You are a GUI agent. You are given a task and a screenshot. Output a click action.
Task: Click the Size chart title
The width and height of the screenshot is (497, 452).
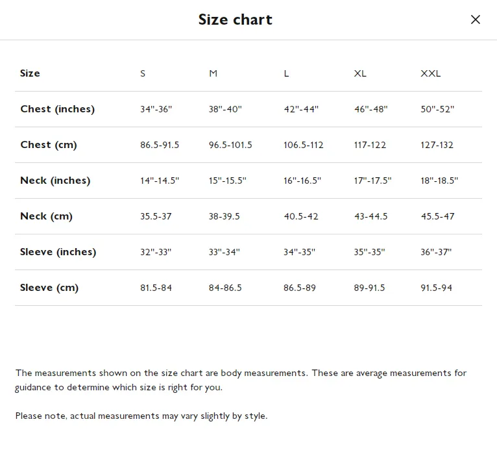click(235, 19)
